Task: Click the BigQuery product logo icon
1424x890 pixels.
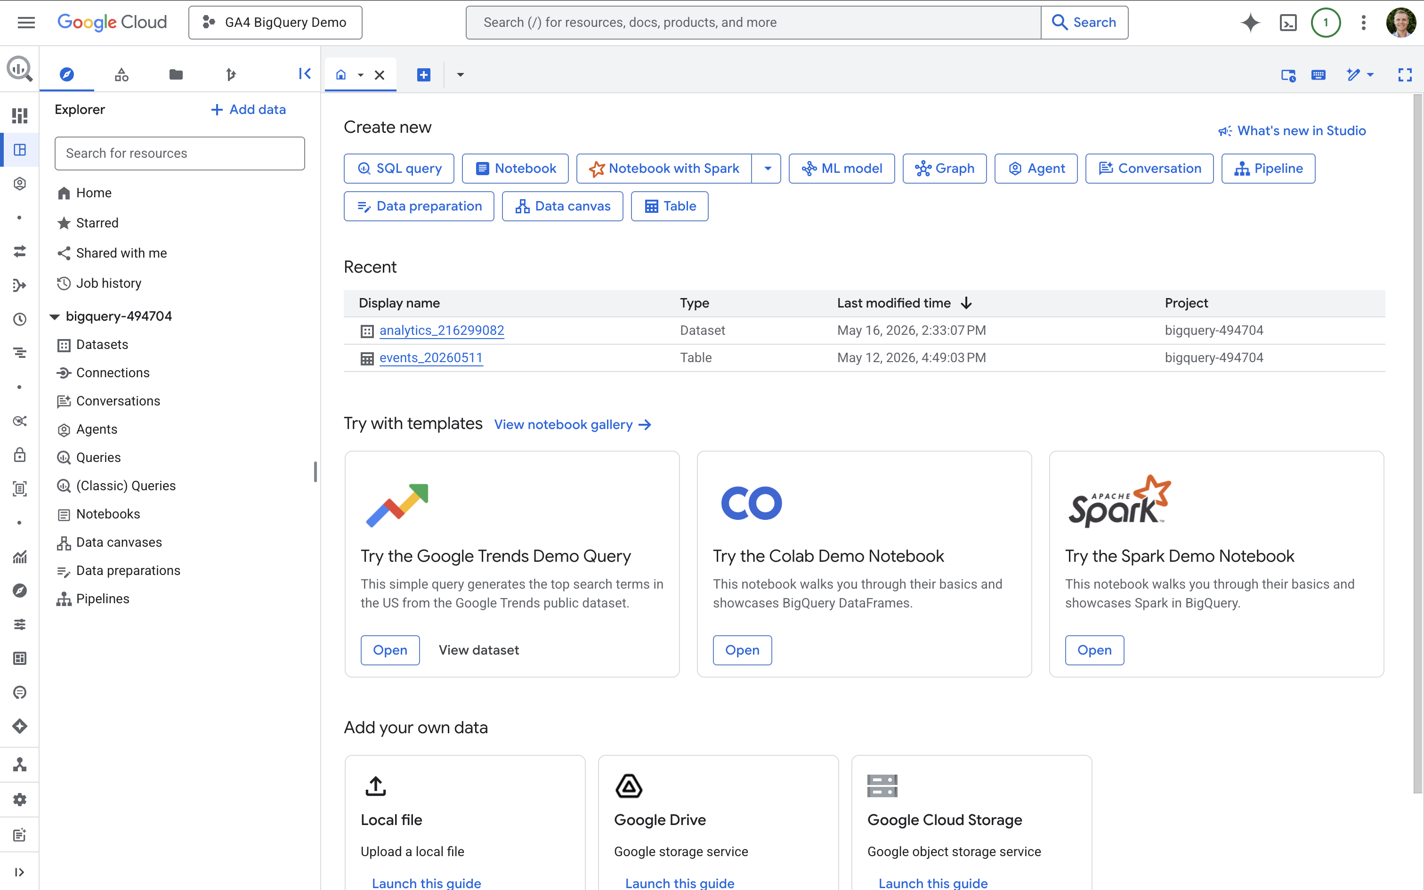Action: click(19, 69)
